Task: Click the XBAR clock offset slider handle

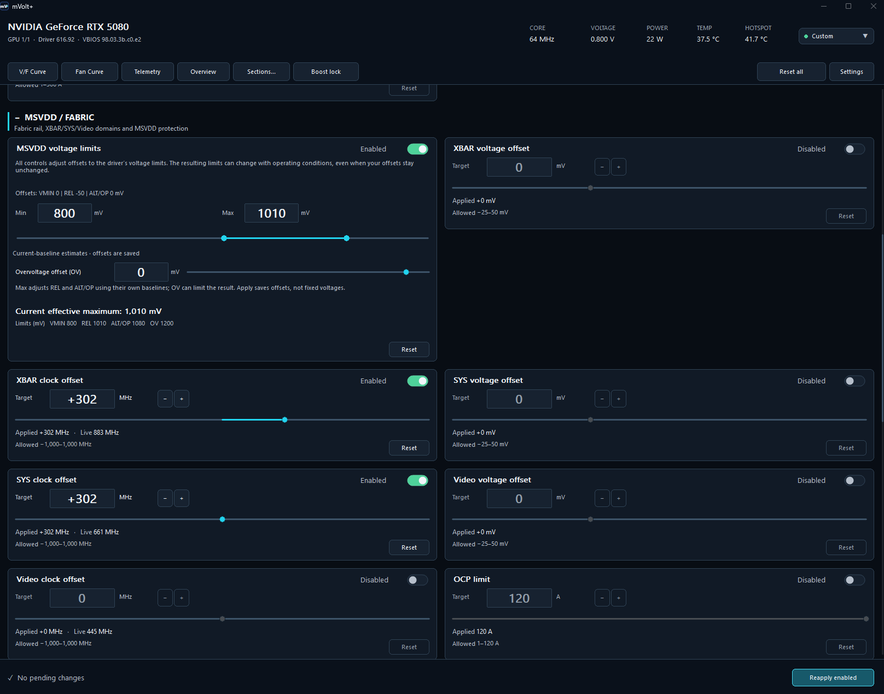Action: (284, 419)
